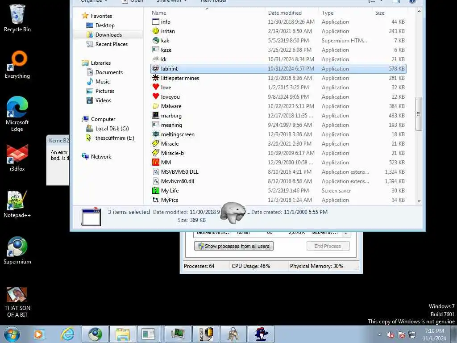Select the MyPics file icon
The width and height of the screenshot is (457, 343).
(x=156, y=200)
